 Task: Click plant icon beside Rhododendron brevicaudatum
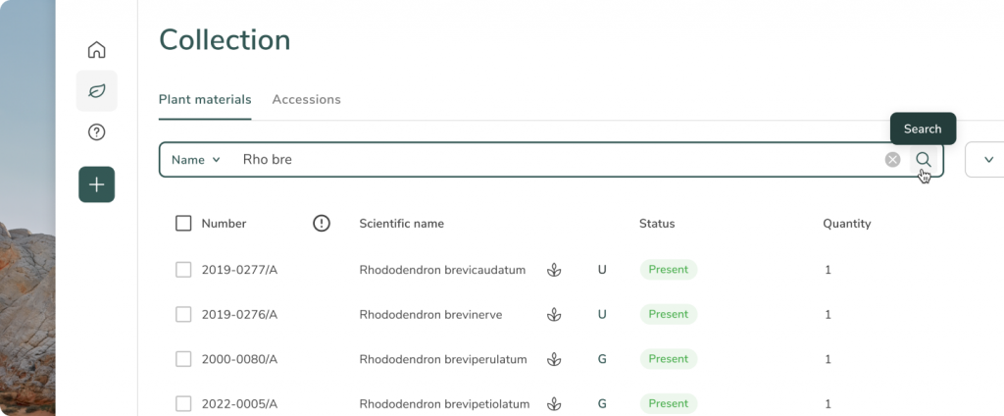[554, 270]
